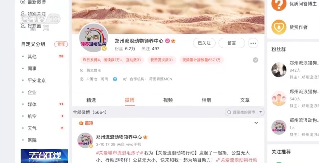
Task: Click the blue IP属地 help icon
Action: coord(115,79)
